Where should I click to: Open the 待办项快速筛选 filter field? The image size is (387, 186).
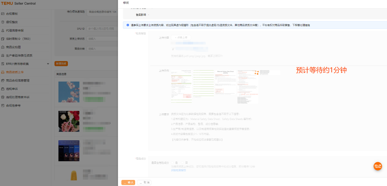point(102,12)
